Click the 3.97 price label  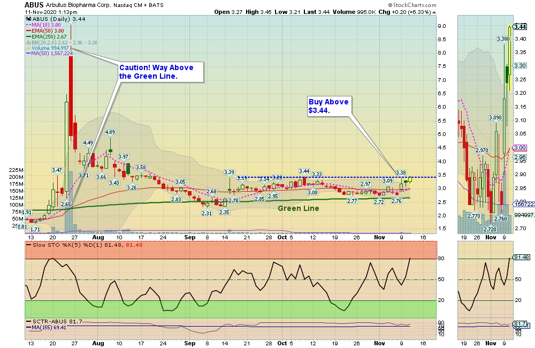(x=123, y=156)
